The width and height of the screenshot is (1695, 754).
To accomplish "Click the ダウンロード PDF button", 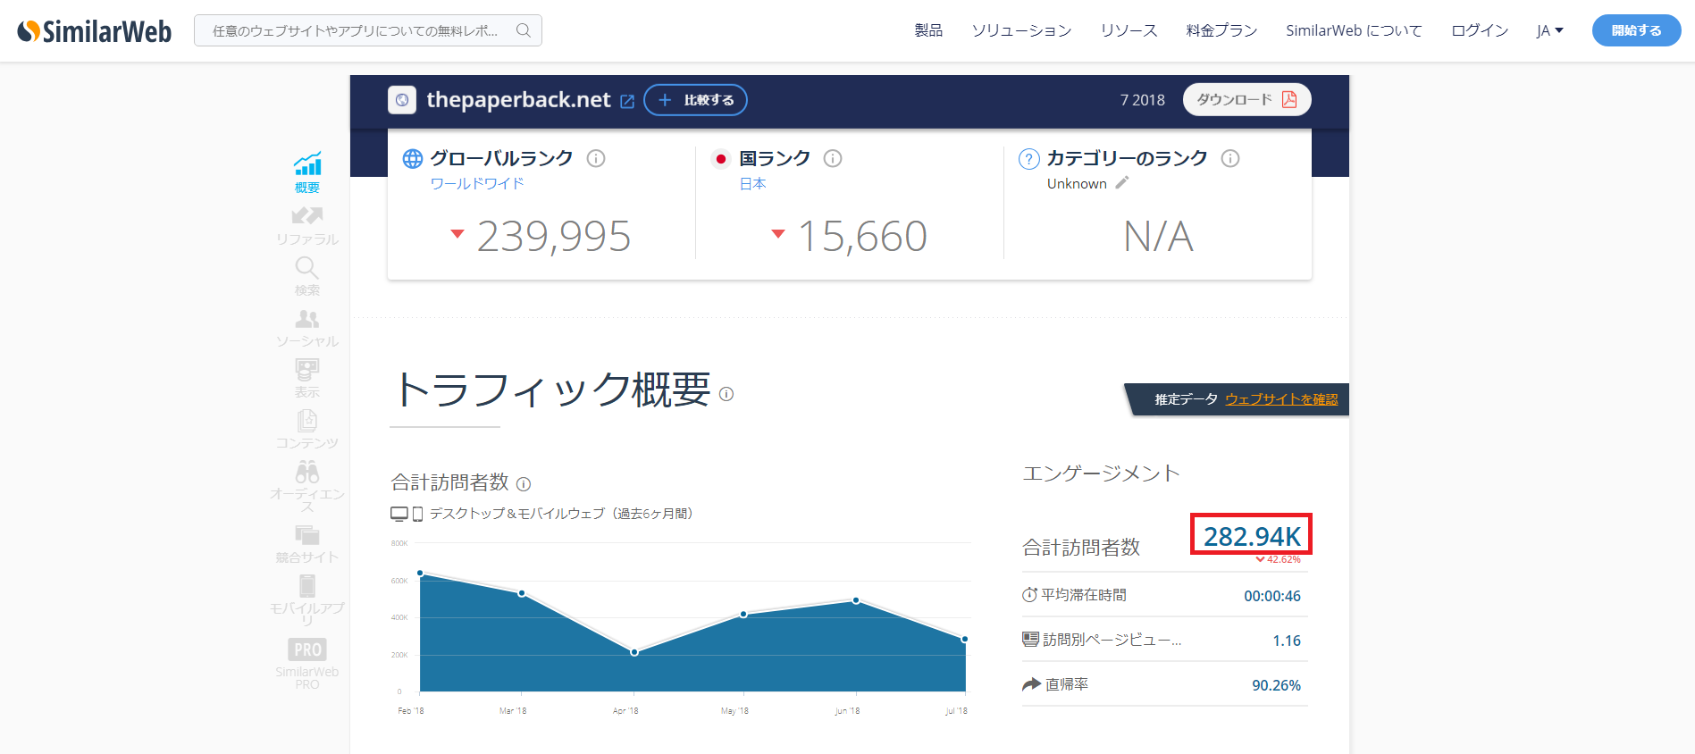I will click(x=1246, y=99).
